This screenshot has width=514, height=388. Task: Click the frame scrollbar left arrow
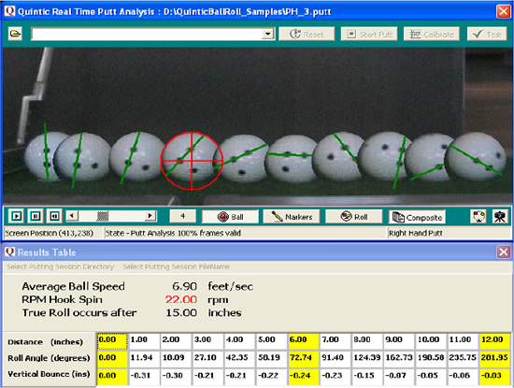72,216
